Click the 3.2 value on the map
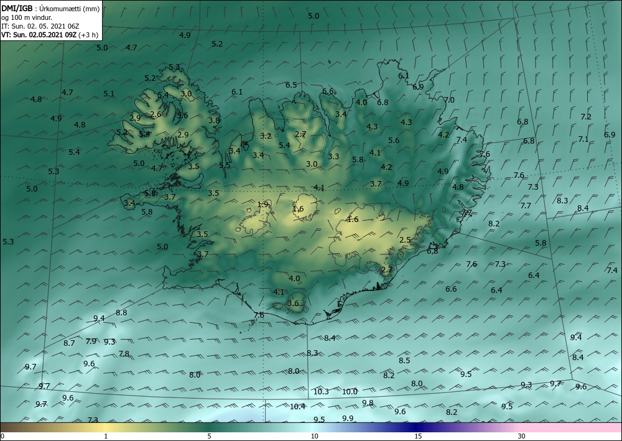 pyautogui.click(x=266, y=136)
